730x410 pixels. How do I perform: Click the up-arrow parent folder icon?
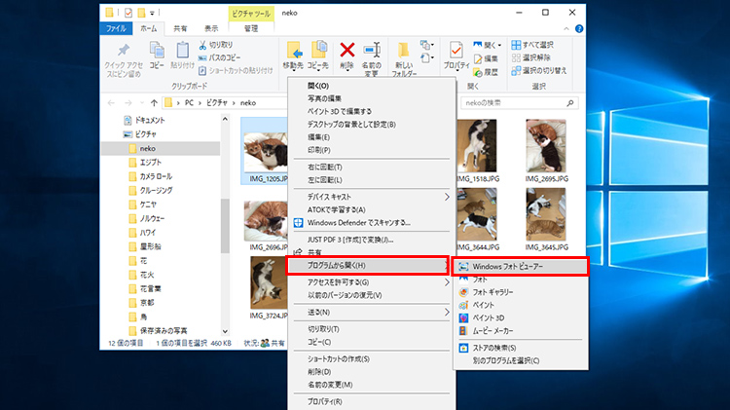[x=153, y=102]
